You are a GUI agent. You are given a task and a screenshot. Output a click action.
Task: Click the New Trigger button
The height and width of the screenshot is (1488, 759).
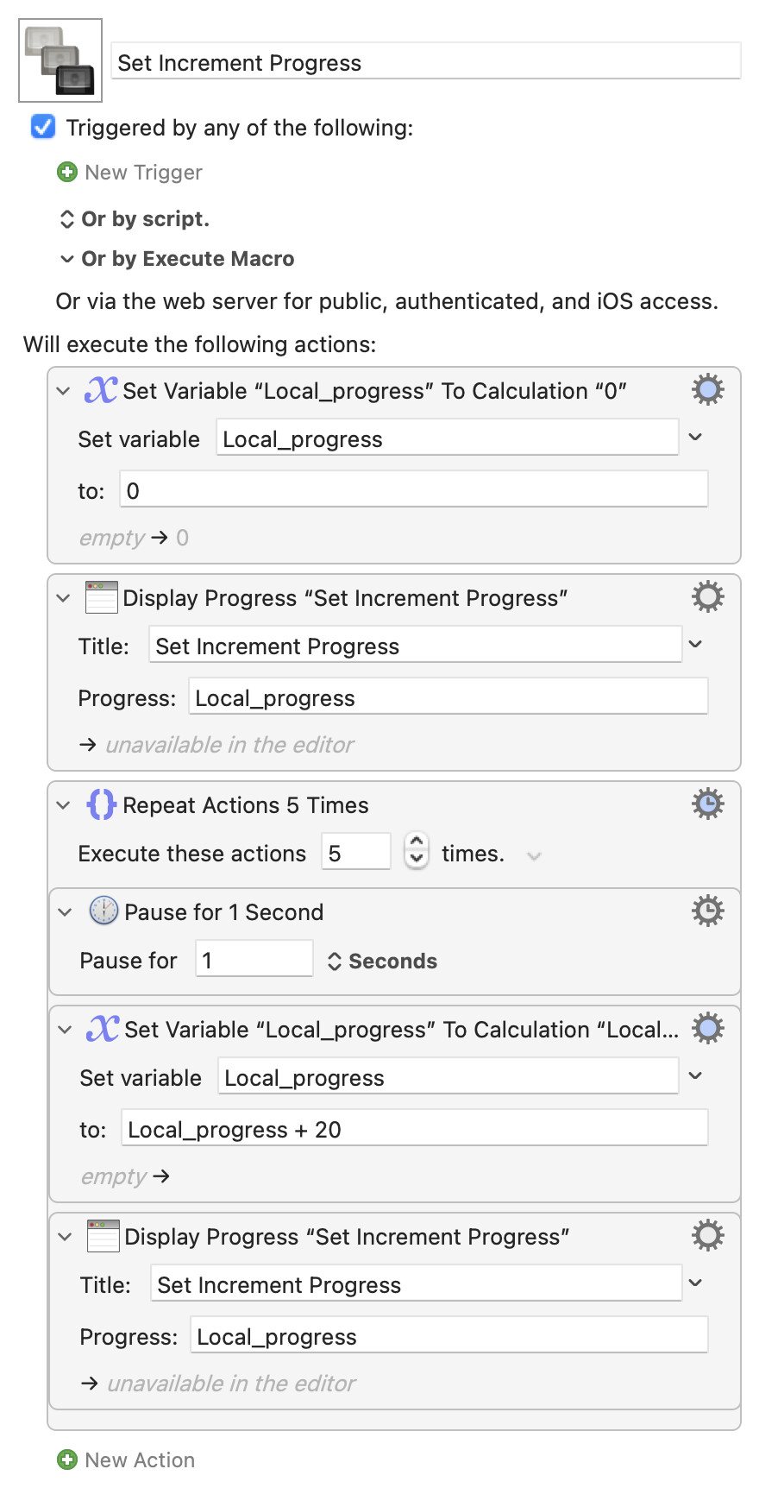tap(143, 173)
